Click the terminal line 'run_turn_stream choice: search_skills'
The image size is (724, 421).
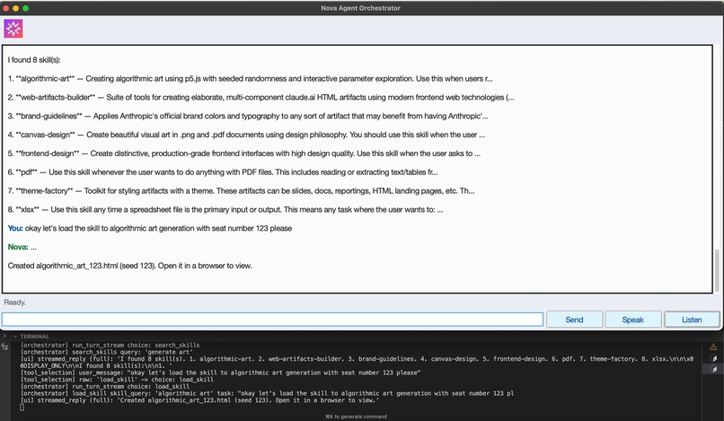coord(110,345)
